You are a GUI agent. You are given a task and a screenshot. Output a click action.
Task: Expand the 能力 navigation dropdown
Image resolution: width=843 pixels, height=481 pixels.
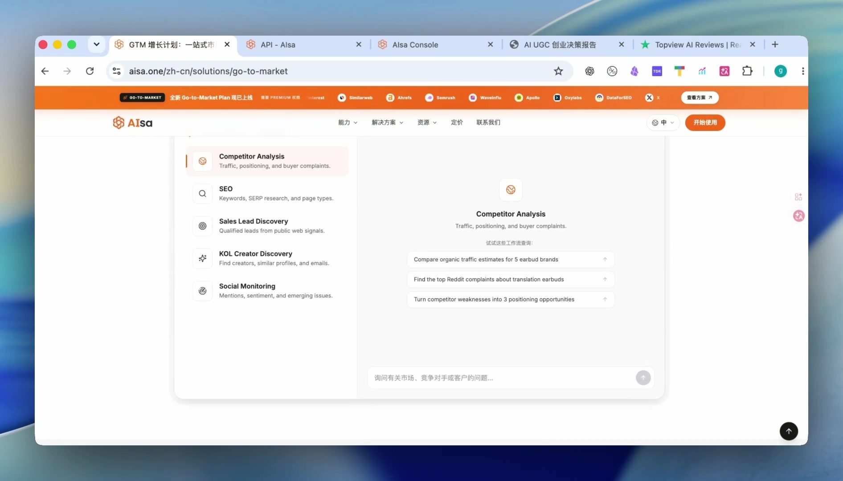(x=348, y=122)
